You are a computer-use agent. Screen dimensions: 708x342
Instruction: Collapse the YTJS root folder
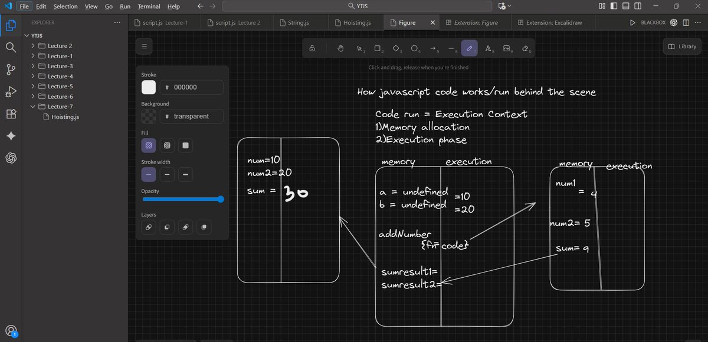click(26, 35)
